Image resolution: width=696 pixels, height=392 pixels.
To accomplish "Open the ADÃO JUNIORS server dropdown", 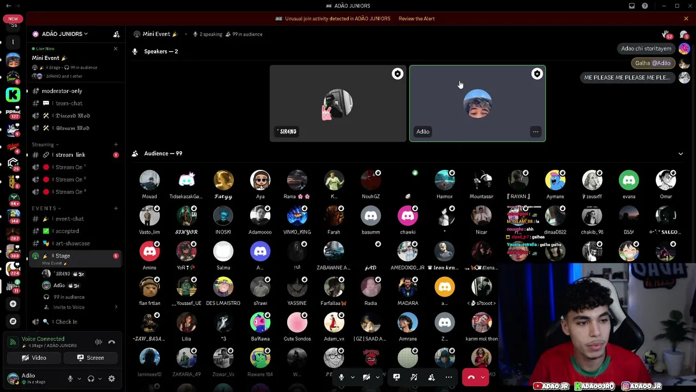I will [x=65, y=34].
